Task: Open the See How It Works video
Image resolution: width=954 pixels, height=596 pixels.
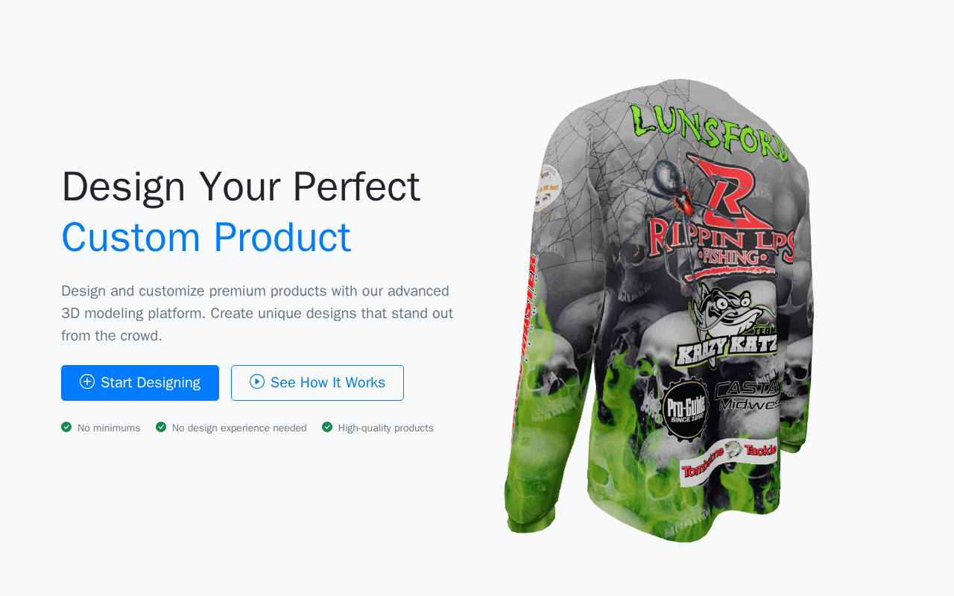Action: pyautogui.click(x=318, y=383)
